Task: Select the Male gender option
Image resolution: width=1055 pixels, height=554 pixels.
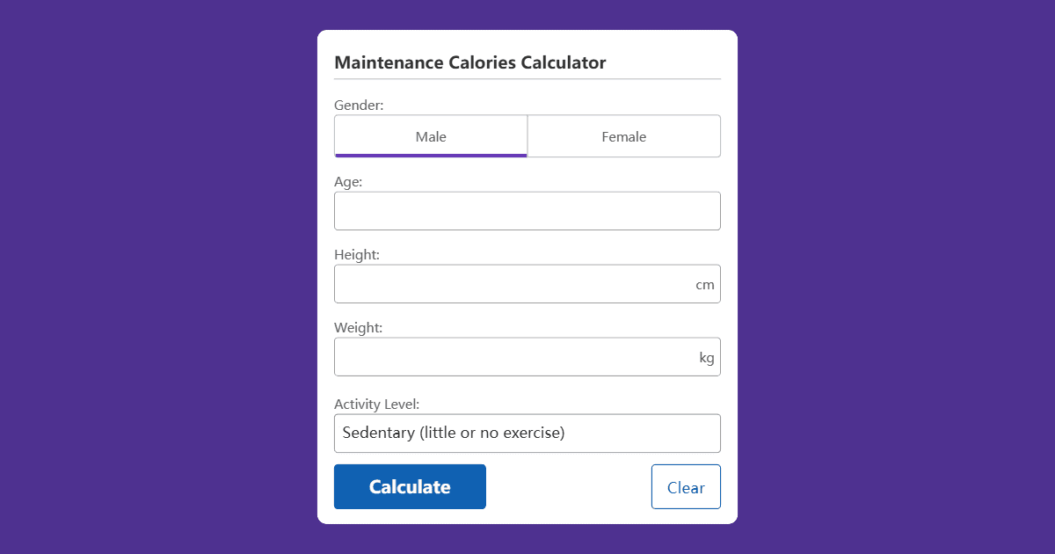Action: click(430, 136)
